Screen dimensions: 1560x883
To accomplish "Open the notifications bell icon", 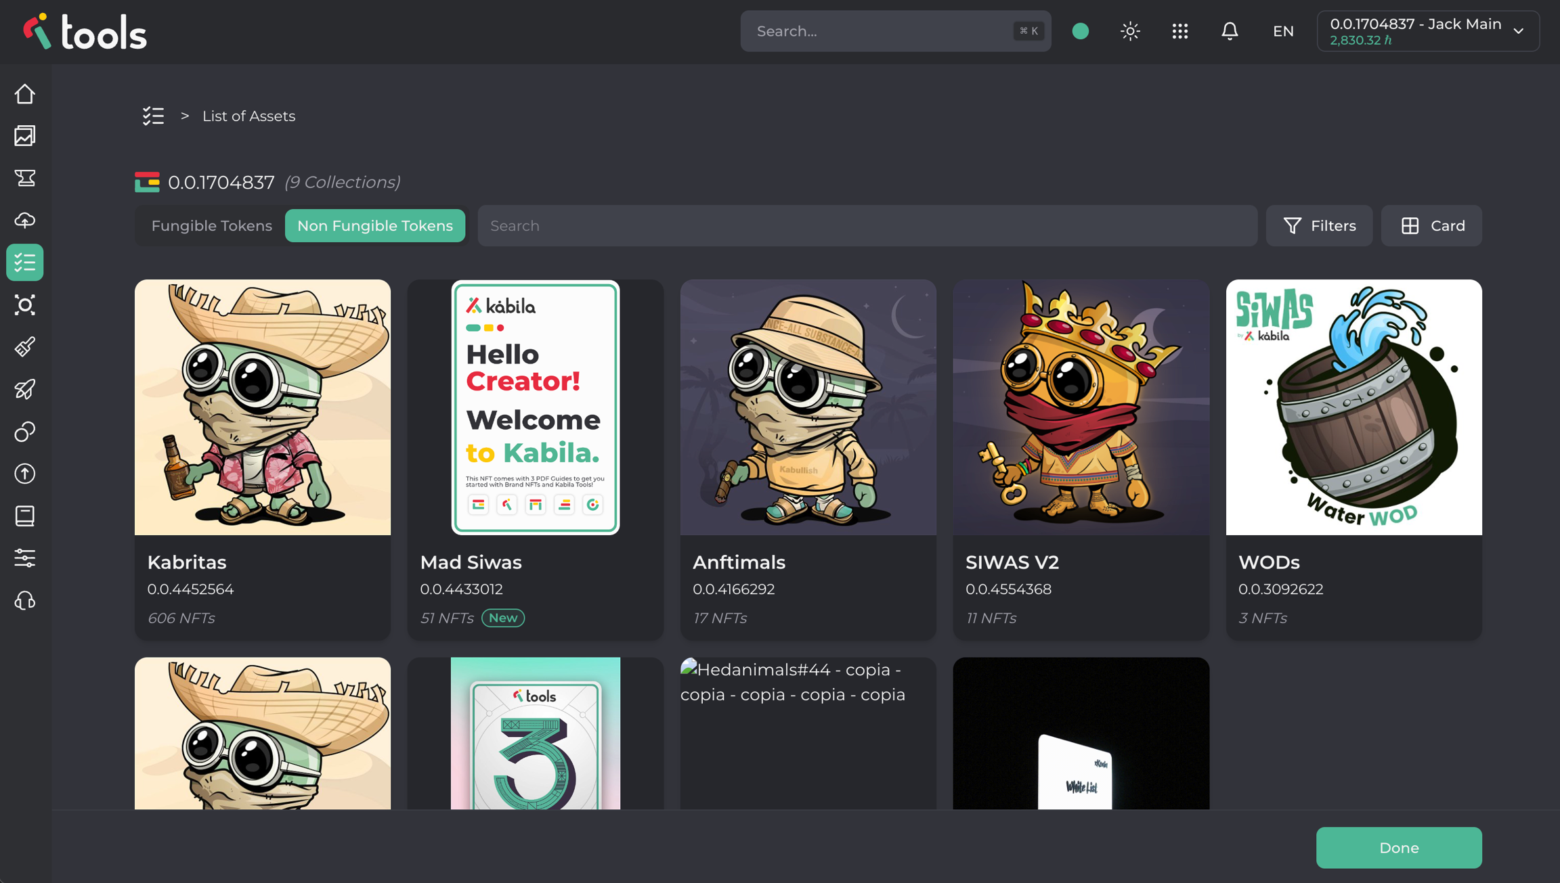I will pyautogui.click(x=1230, y=31).
